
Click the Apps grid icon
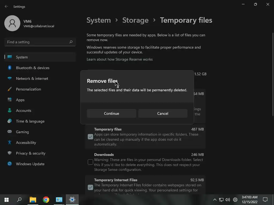coord(10,100)
